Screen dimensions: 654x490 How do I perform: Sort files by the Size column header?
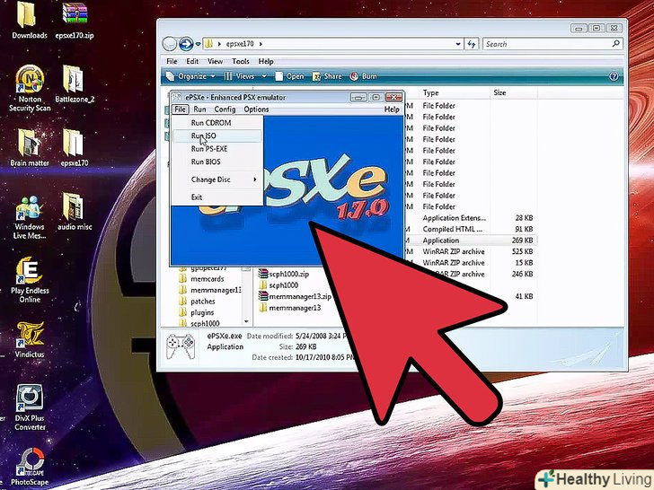[x=499, y=92]
